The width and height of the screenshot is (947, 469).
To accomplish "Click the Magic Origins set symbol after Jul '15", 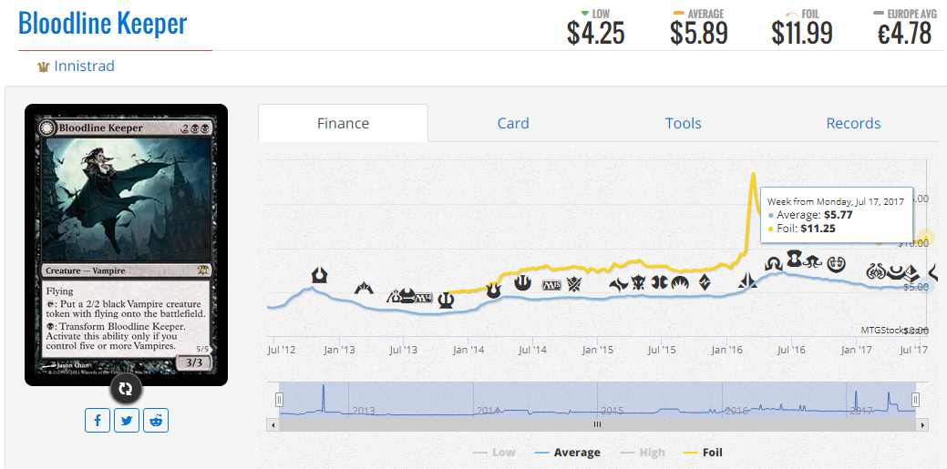I will (x=679, y=282).
